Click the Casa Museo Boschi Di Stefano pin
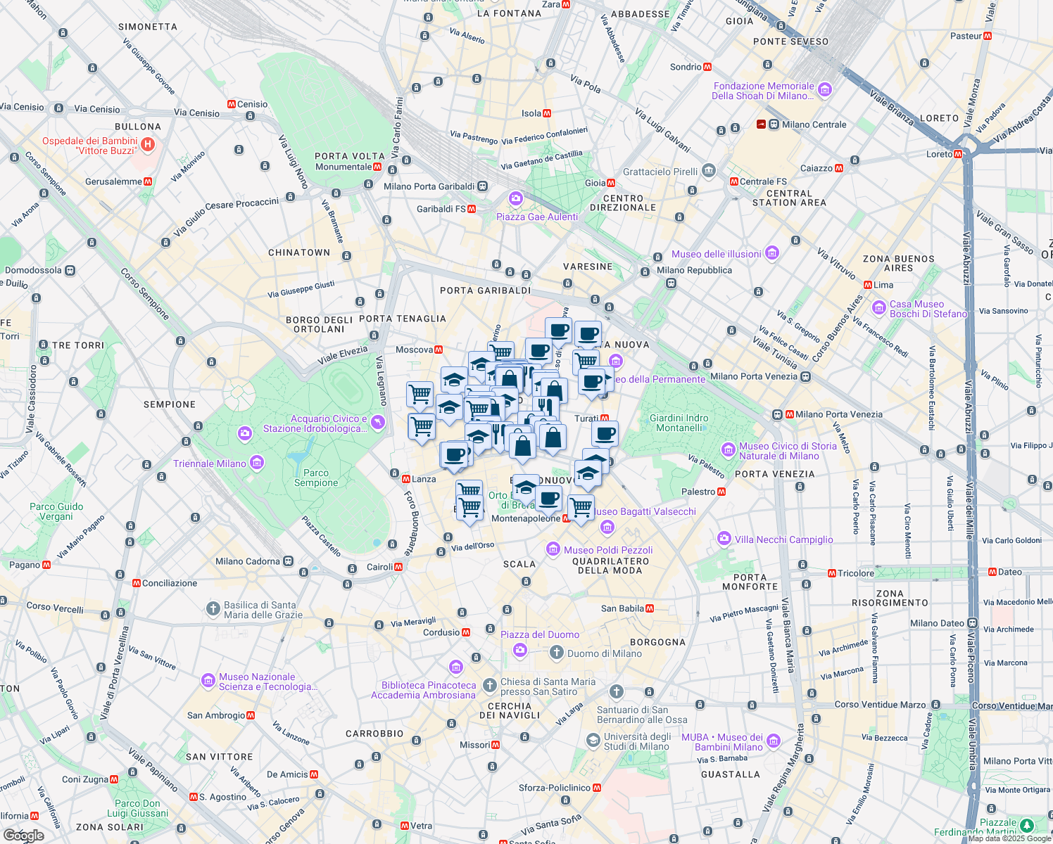Viewport: 1053px width, 844px height. 878,307
